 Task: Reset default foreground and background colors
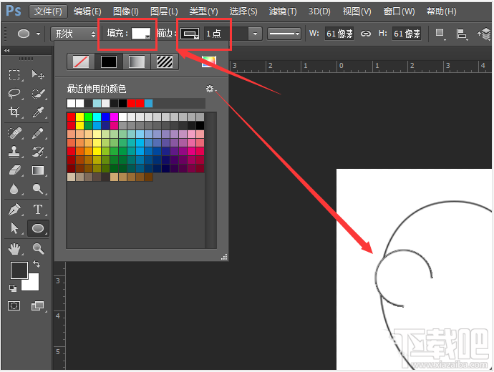pos(13,288)
